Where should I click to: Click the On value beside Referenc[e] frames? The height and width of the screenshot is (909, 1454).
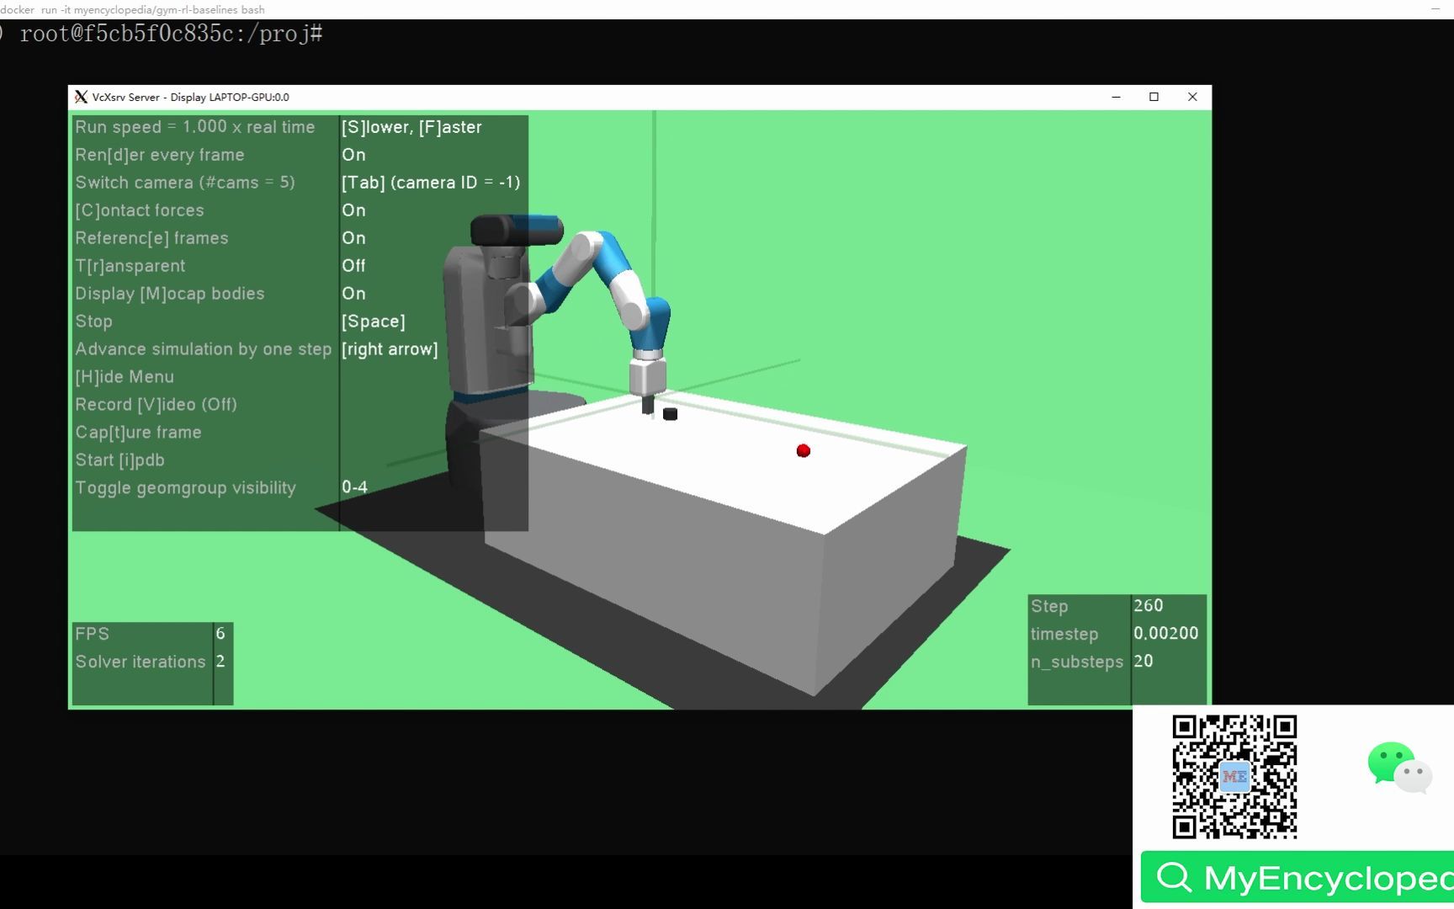pos(353,238)
